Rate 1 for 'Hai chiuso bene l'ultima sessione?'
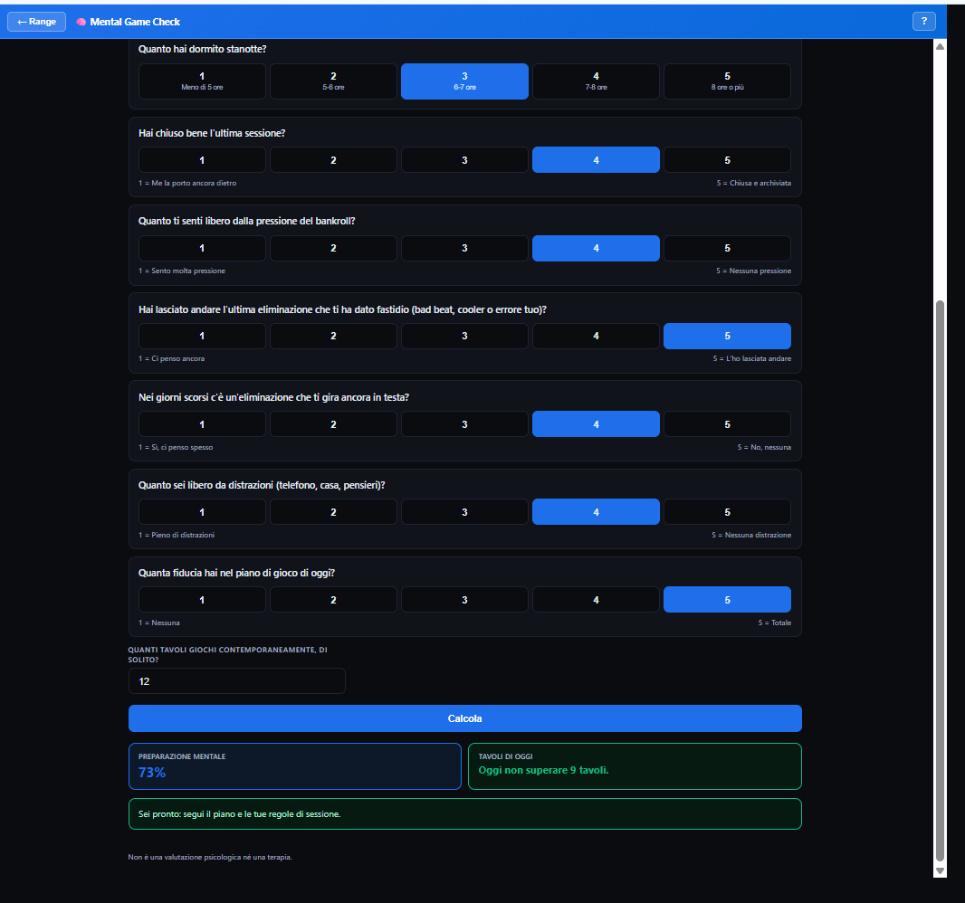 tap(202, 160)
